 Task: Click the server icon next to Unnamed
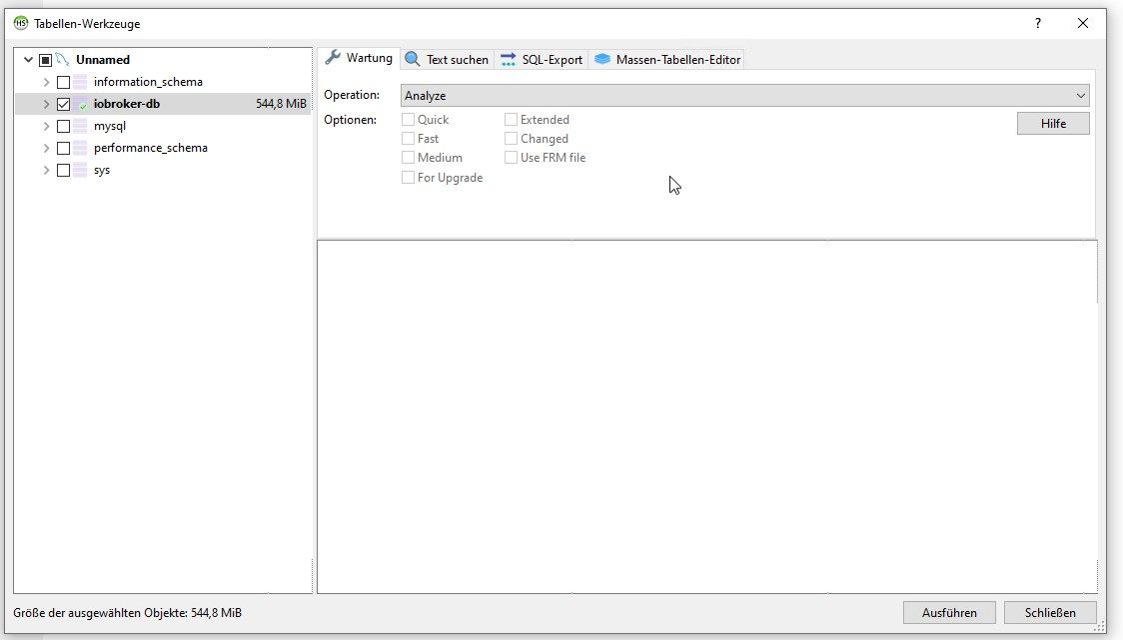(63, 60)
